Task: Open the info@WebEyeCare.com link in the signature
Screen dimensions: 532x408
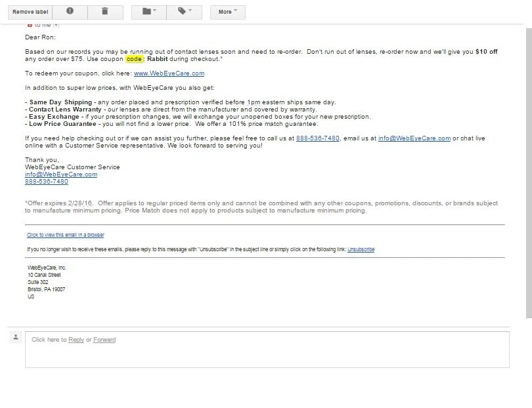Action: 61,174
